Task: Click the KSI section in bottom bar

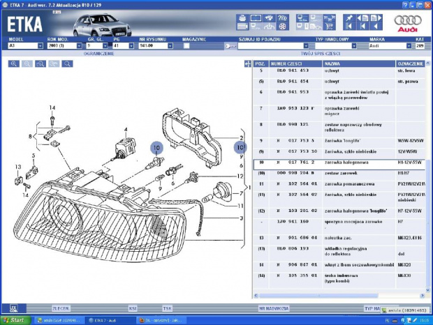Action: coord(133,308)
